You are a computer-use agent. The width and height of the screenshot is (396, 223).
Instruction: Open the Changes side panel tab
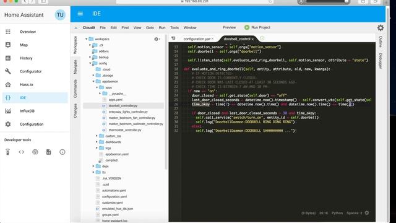[75, 111]
